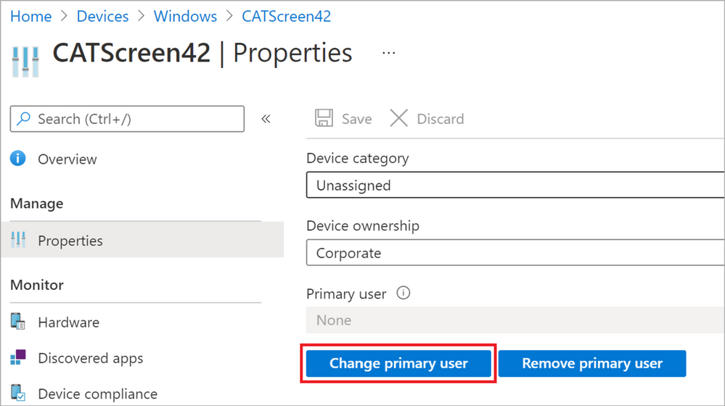The image size is (725, 406).
Task: Open the ellipsis more options menu
Action: click(x=389, y=53)
